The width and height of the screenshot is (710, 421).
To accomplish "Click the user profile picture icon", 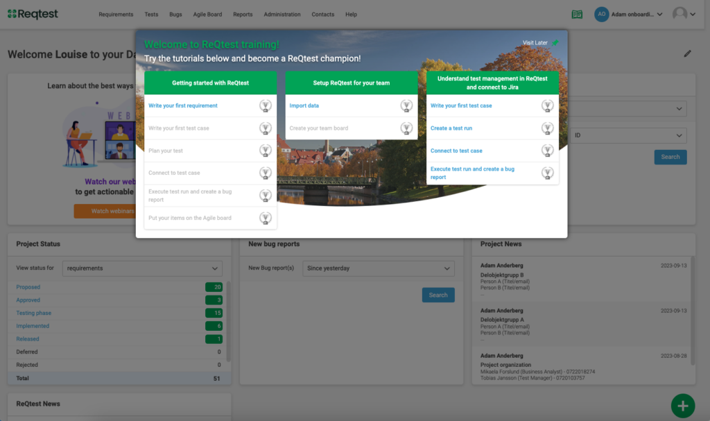I will click(679, 14).
